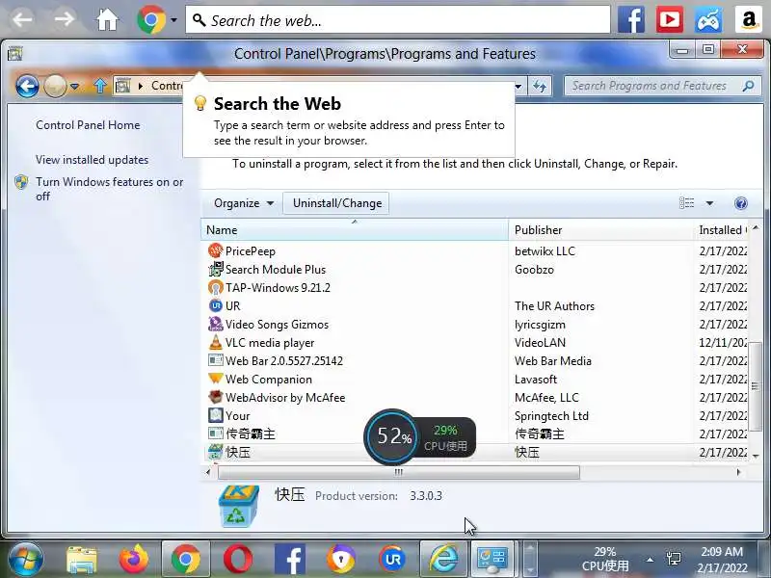This screenshot has width=771, height=578.
Task: Click the network icon in the system tray
Action: pos(674,559)
